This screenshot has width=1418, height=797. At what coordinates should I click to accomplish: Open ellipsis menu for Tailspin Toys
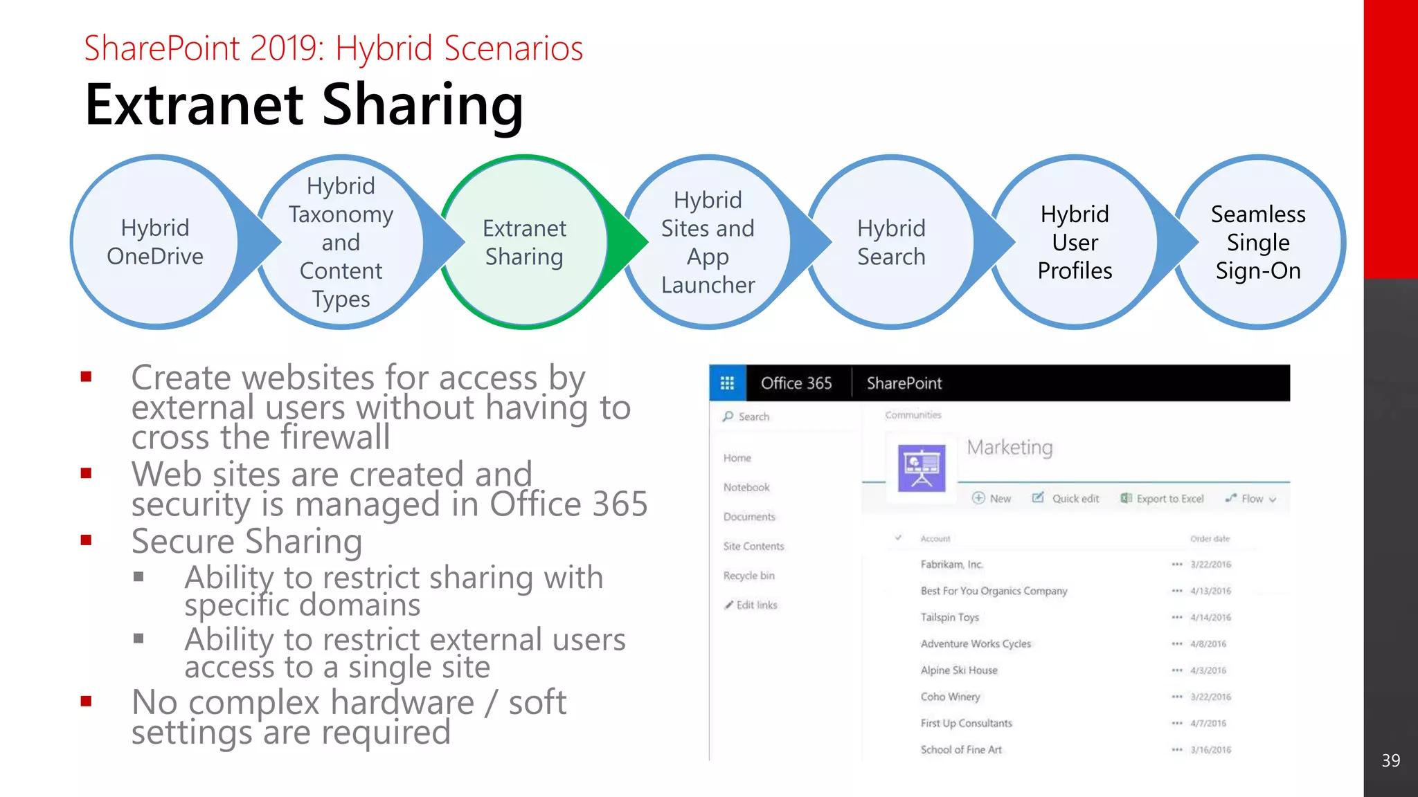pyautogui.click(x=1177, y=617)
